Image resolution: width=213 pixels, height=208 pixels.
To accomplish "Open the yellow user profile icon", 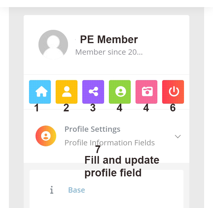I will [x=67, y=92].
